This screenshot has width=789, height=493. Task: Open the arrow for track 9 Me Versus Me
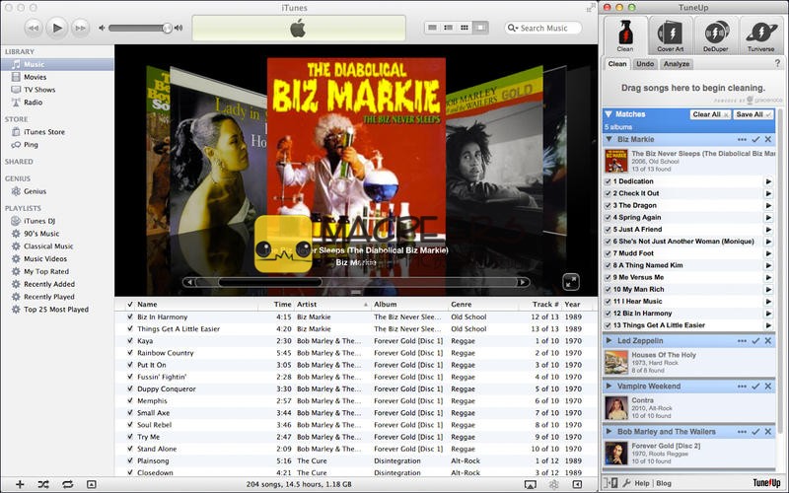(x=768, y=278)
